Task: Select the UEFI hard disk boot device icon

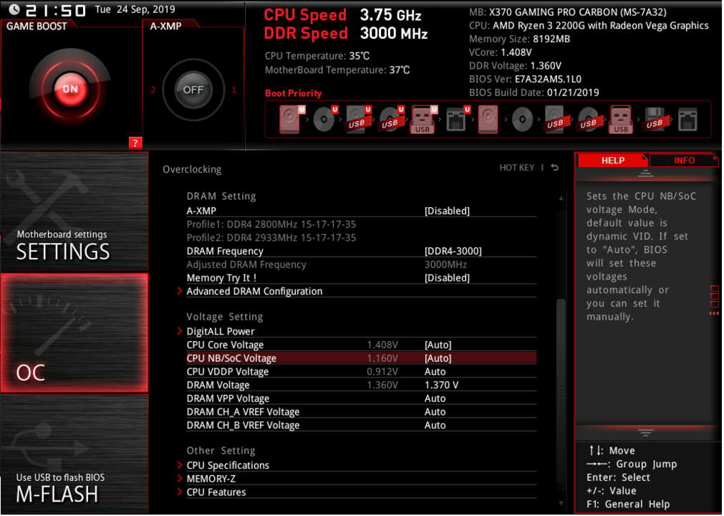Action: coord(291,119)
